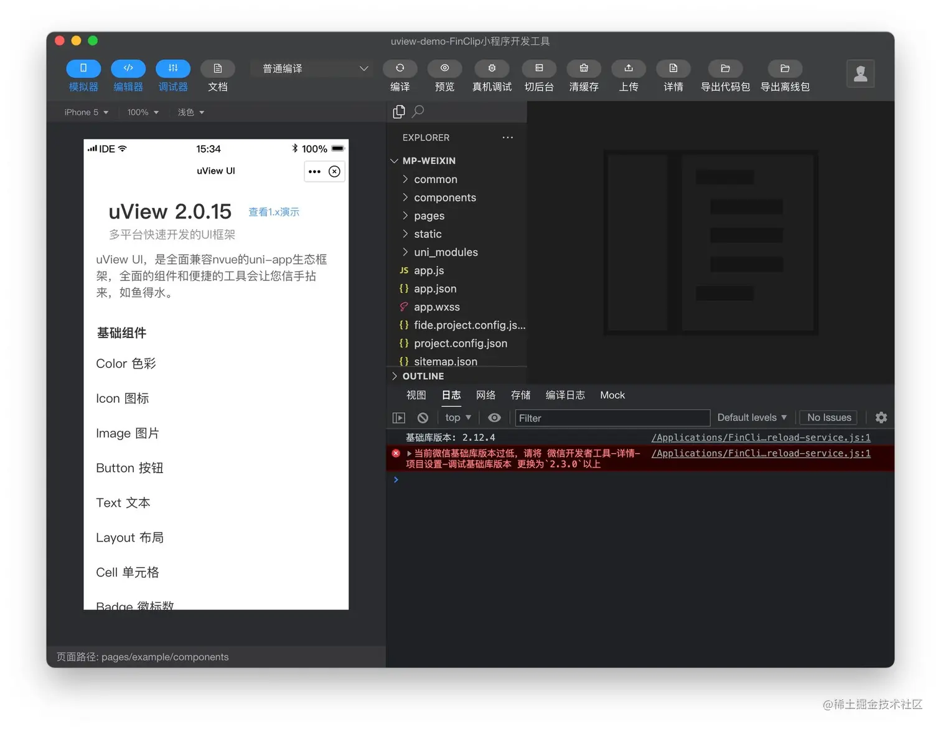Open reload-service.js:1 link on 基础库版本 line
Image resolution: width=941 pixels, height=729 pixels.
coord(761,438)
